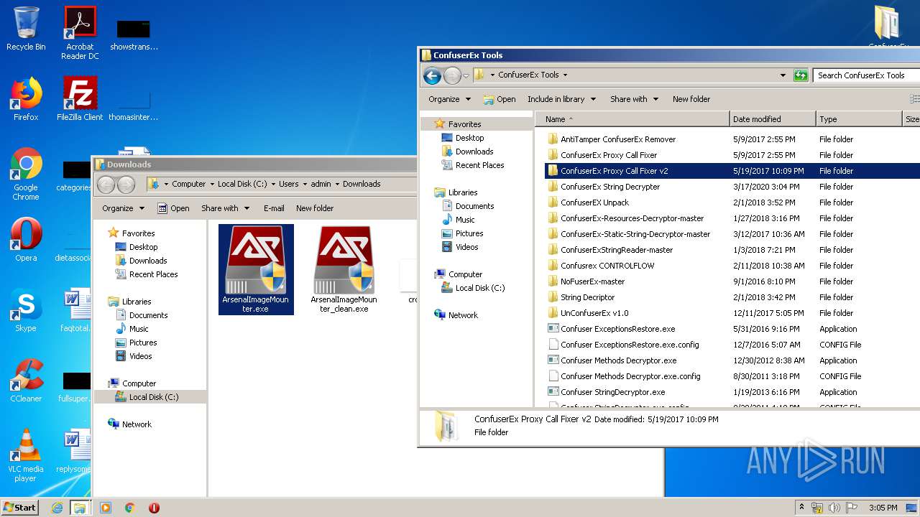Launch CCleaner from the desktop
Screen dimensions: 920x517
(x=26, y=381)
